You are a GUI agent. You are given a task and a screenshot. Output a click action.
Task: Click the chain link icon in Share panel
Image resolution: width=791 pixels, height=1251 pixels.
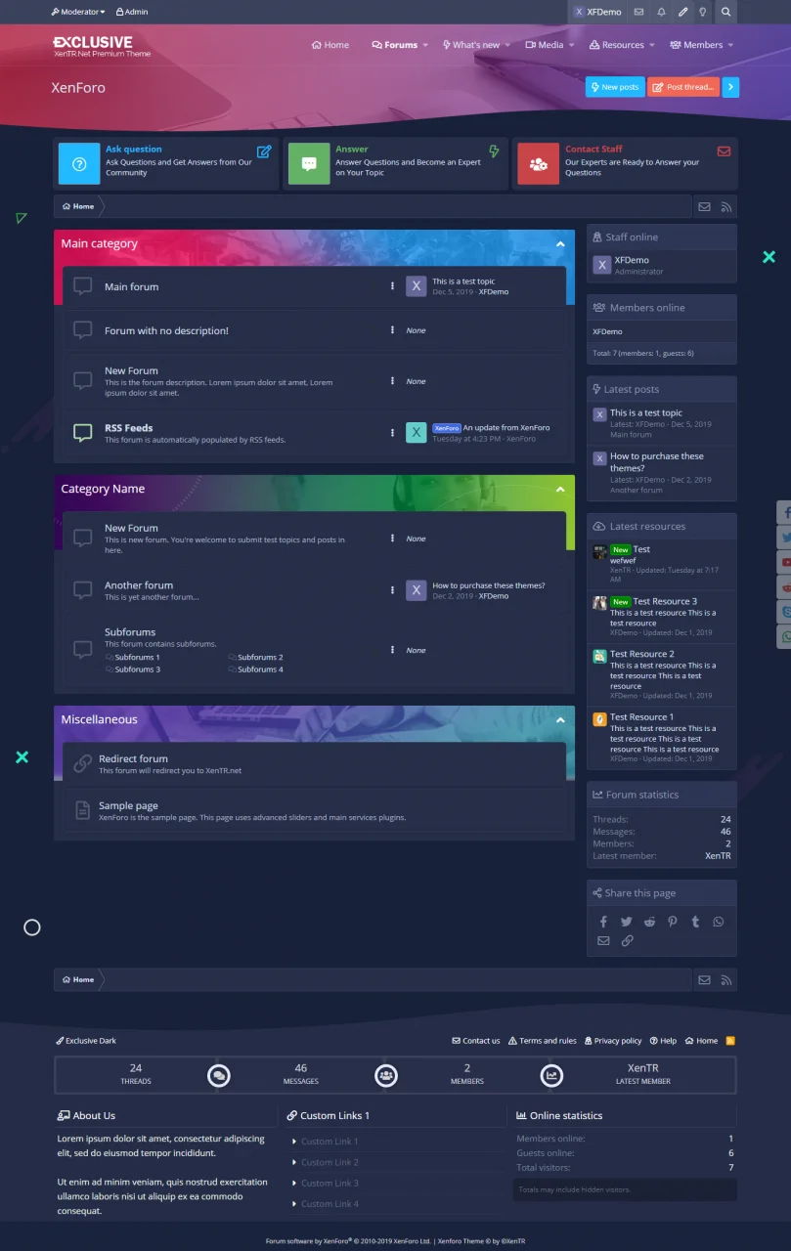tap(627, 940)
